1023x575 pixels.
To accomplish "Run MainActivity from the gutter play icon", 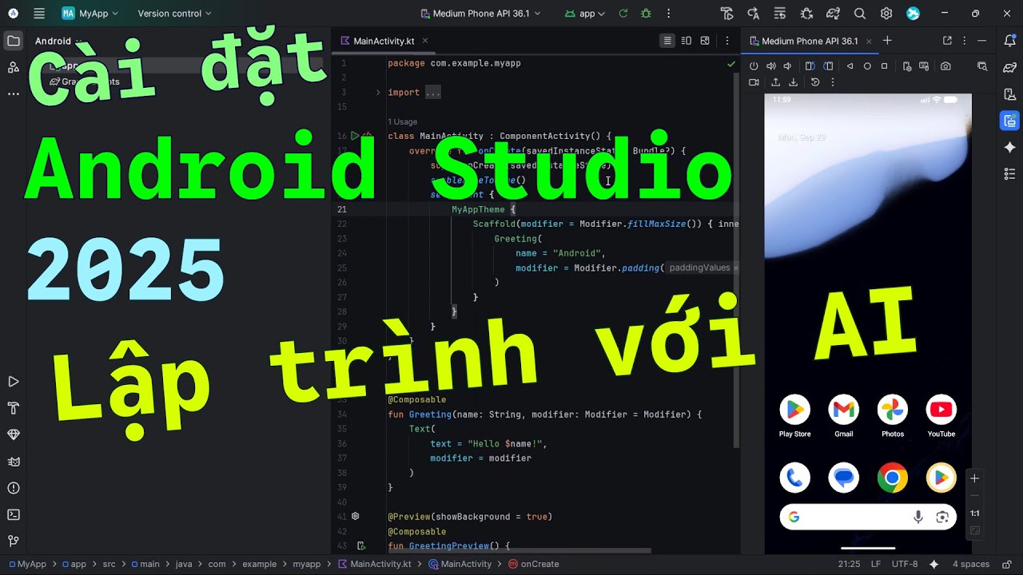I will [x=355, y=136].
